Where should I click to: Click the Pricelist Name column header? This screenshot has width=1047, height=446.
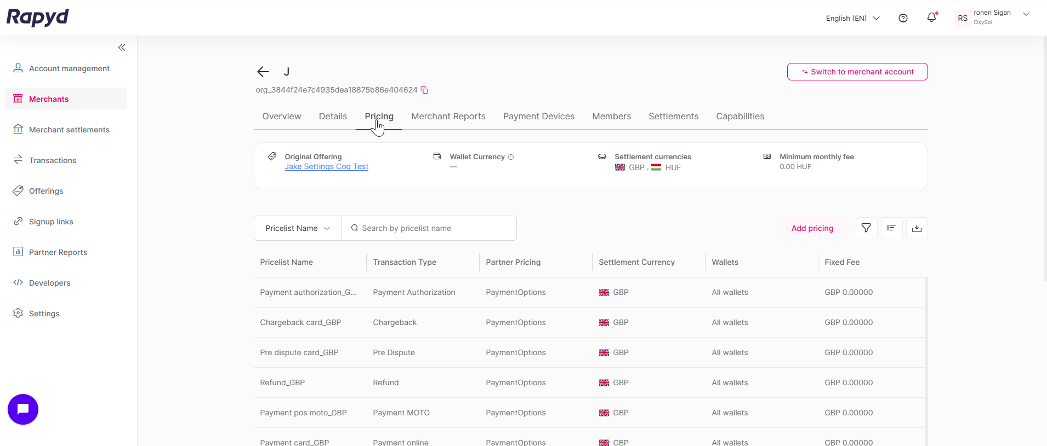point(287,263)
